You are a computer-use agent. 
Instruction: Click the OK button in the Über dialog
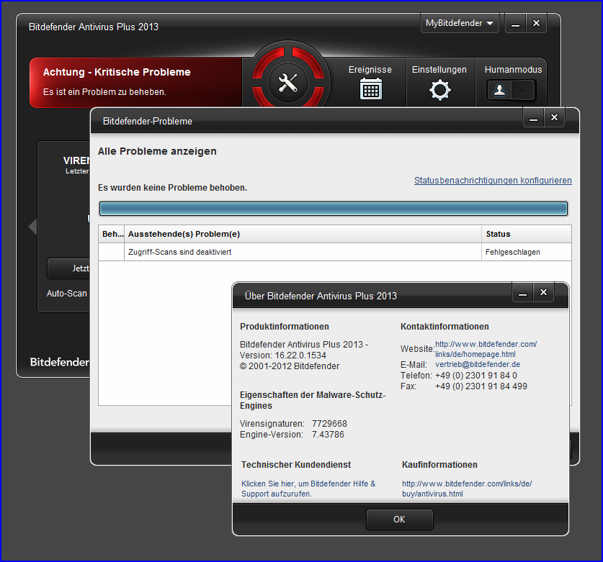point(400,520)
